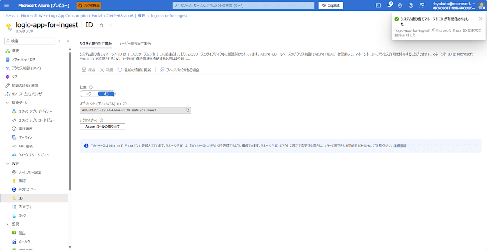Click ホーム breadcrumb link
487x250 pixels.
[x=10, y=15]
